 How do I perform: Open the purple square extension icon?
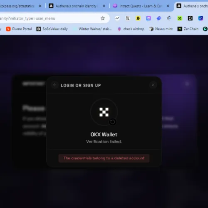pyautogui.click(x=149, y=18)
